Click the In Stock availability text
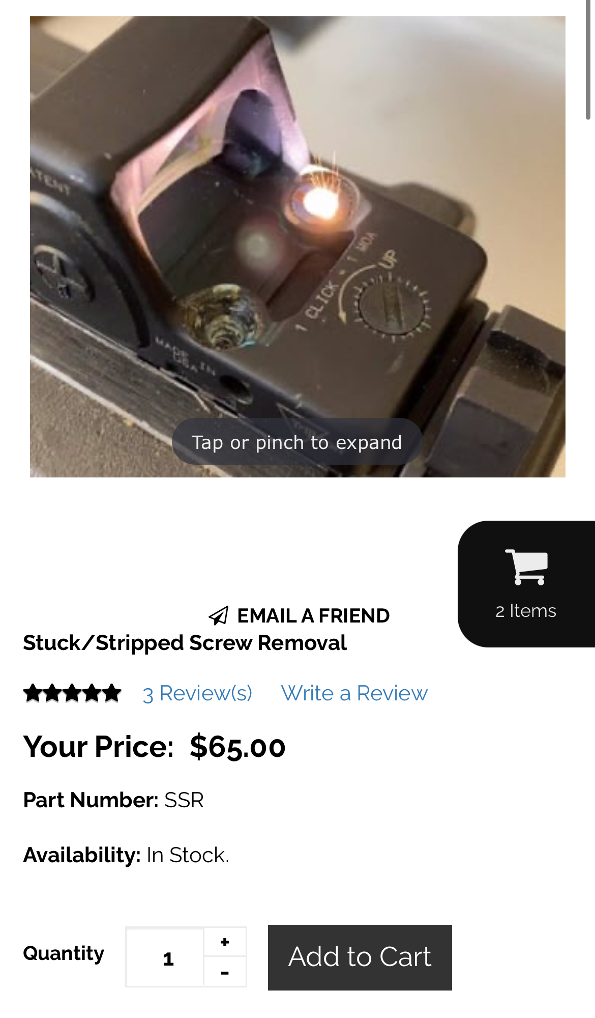 (188, 855)
